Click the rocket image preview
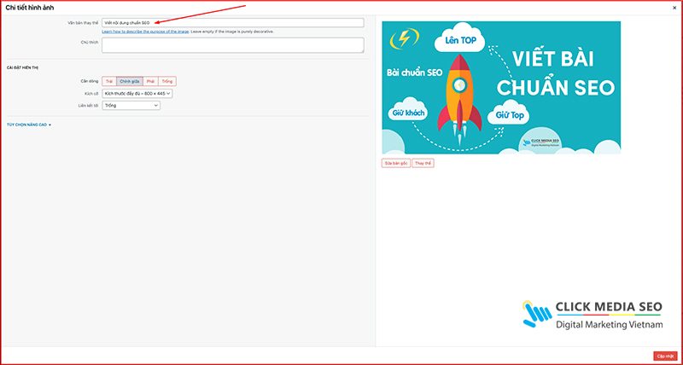This screenshot has width=683, height=365. pos(501,88)
